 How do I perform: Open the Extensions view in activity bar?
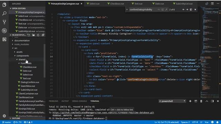(4, 39)
